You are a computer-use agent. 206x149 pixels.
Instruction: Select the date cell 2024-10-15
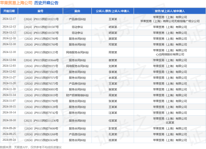(x=9, y=107)
